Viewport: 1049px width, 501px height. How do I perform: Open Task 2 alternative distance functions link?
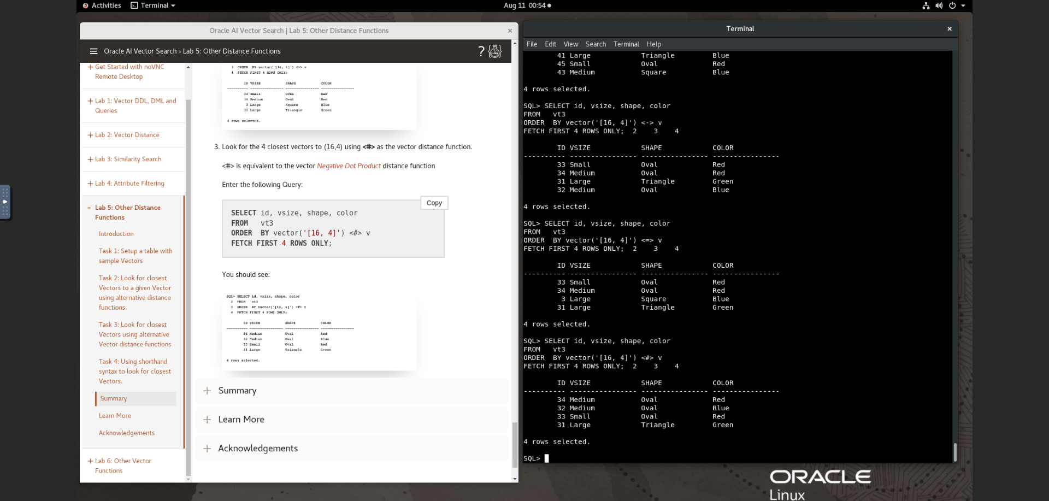(135, 293)
